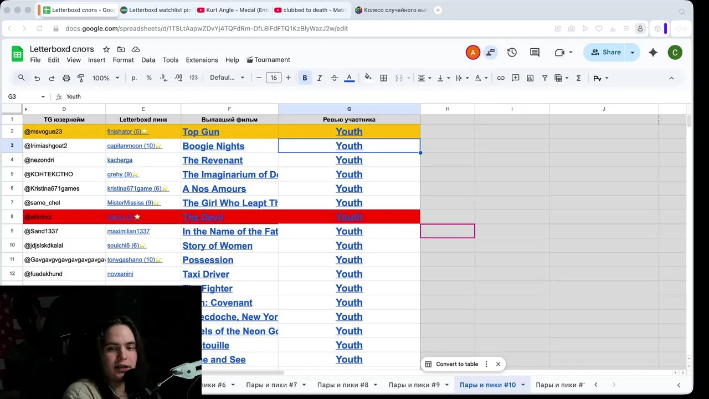The image size is (709, 399).
Task: Open fill color picker
Action: coord(368,78)
